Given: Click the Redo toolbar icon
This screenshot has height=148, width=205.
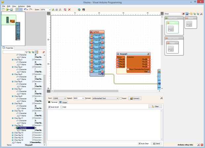Looking at the screenshot, I should (x=30, y=10).
